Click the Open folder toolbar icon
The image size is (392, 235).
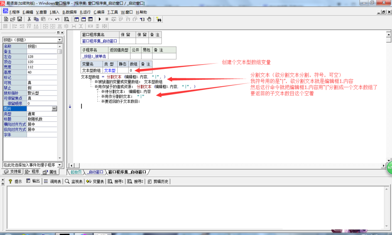13,19
